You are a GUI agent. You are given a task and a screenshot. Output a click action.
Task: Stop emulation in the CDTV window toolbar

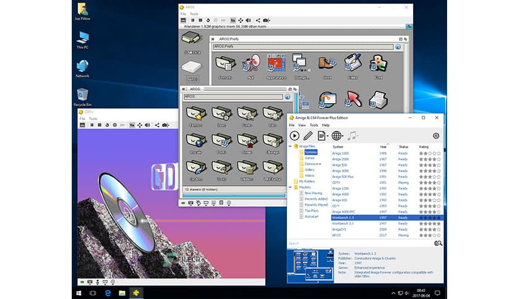point(100,125)
